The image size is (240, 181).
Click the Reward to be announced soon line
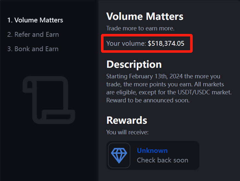click(148, 100)
